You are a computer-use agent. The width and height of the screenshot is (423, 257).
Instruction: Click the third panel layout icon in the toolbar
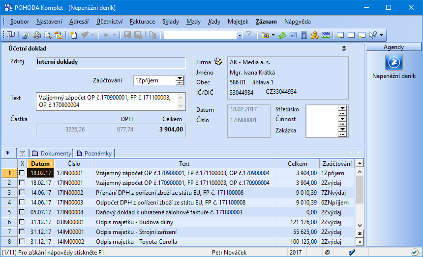click(362, 35)
